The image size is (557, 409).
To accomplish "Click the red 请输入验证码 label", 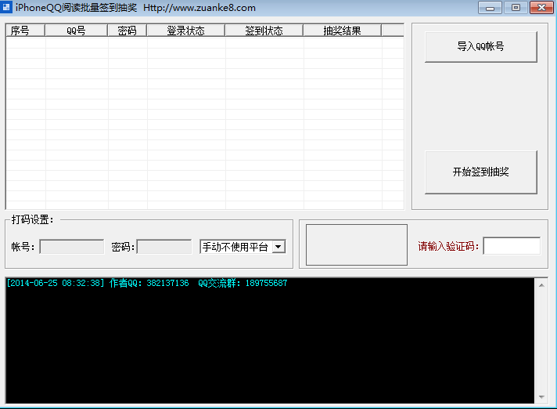I will point(449,246).
